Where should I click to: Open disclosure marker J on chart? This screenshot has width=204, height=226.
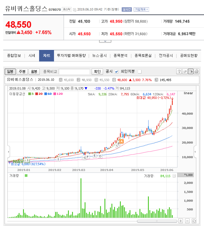click(x=27, y=160)
